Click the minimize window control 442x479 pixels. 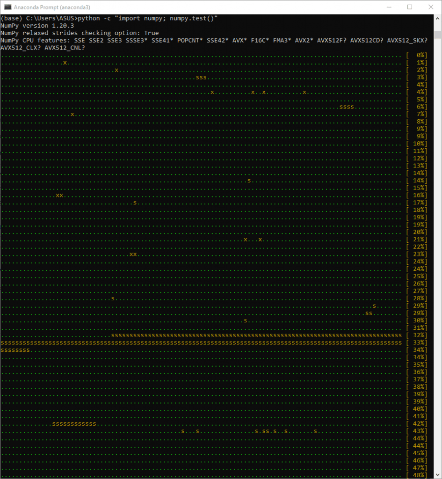[x=389, y=7]
